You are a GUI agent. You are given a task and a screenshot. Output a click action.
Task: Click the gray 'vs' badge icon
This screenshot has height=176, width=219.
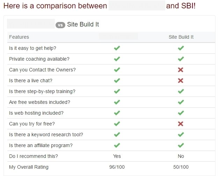click(x=60, y=25)
